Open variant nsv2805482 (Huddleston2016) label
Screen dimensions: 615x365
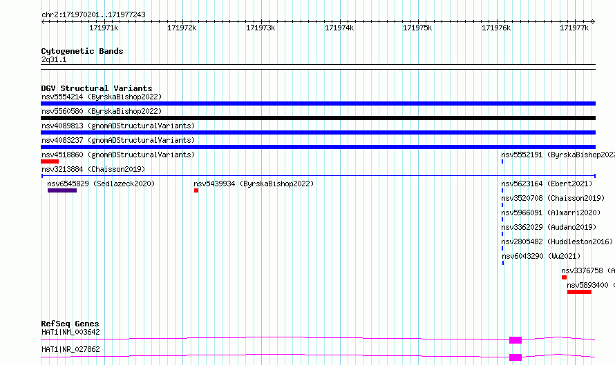tap(557, 241)
